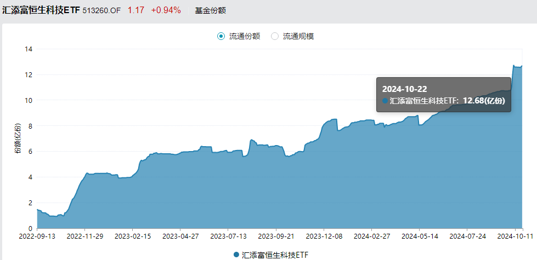This screenshot has height=260, width=537.
Task: Click the change percentage +0.94%
Action: coord(166,10)
